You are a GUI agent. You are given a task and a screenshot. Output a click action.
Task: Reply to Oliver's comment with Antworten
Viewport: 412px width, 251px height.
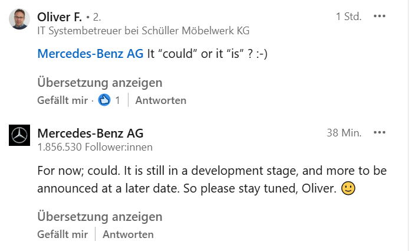coord(161,100)
